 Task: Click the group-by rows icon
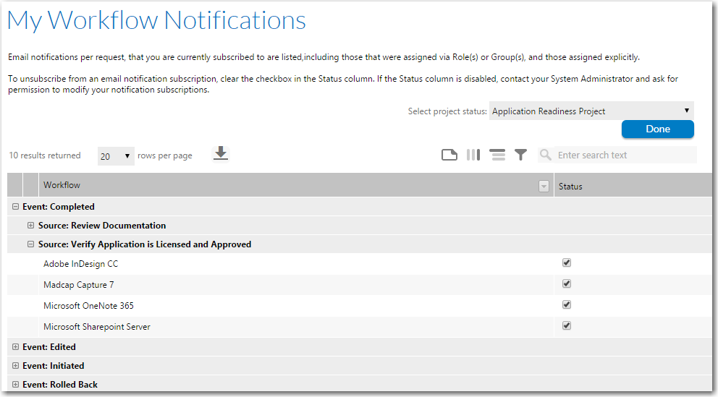tap(497, 155)
